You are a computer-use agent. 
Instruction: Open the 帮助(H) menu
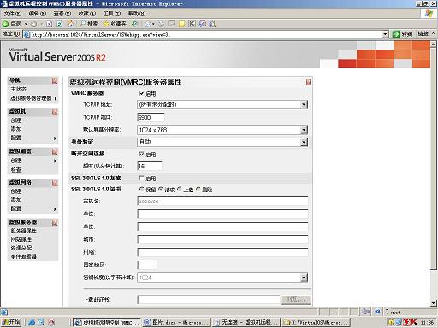pyautogui.click(x=137, y=14)
